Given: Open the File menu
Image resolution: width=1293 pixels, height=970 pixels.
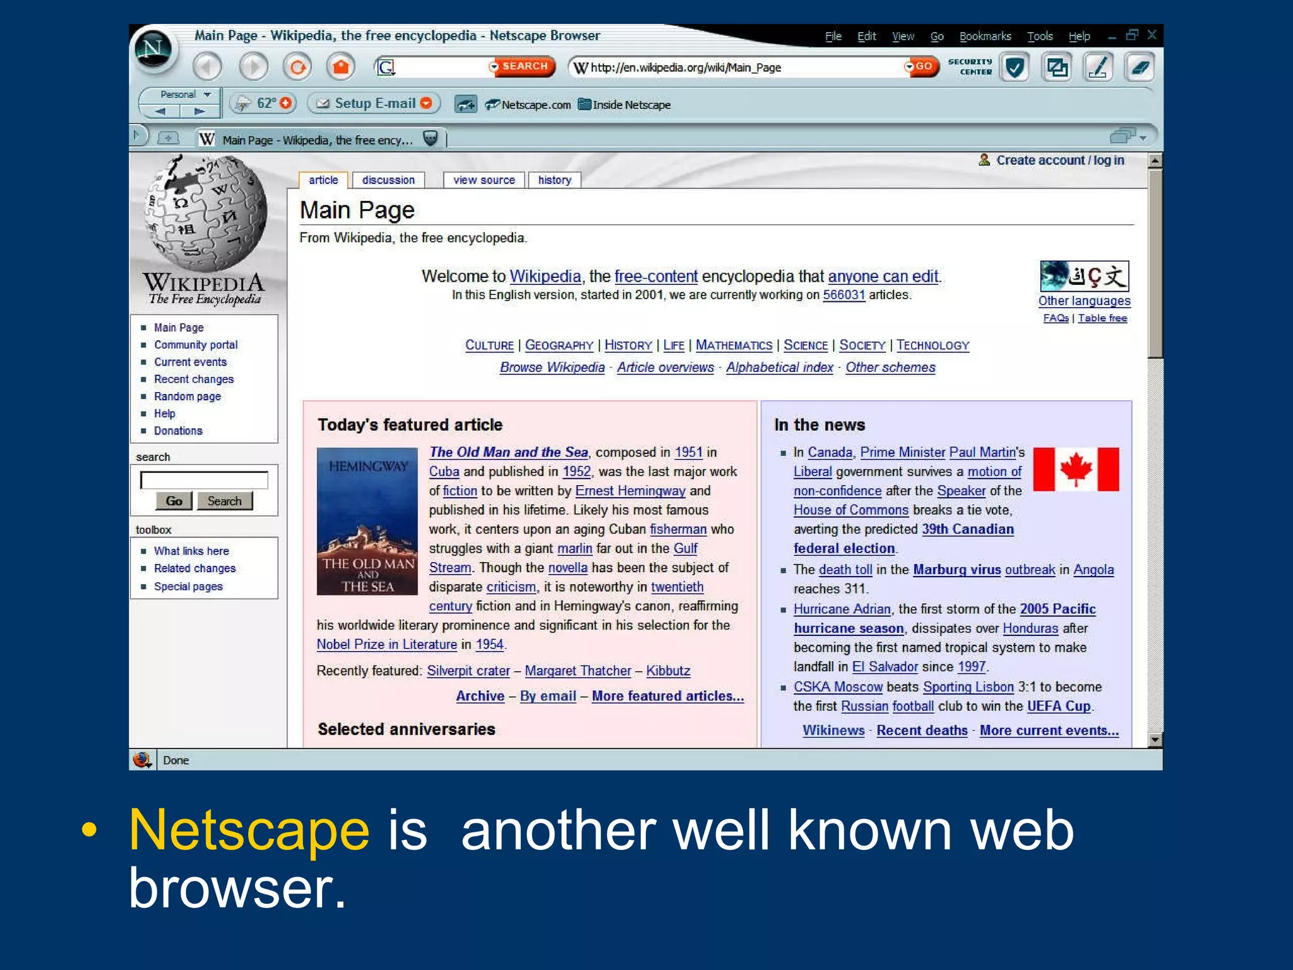Looking at the screenshot, I should [833, 37].
